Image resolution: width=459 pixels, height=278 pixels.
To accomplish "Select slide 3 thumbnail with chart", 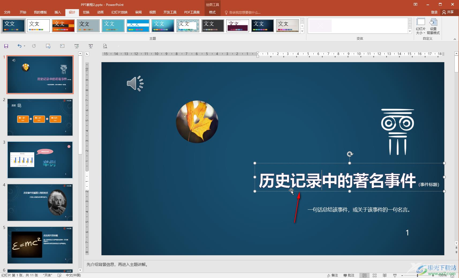I will [x=40, y=160].
